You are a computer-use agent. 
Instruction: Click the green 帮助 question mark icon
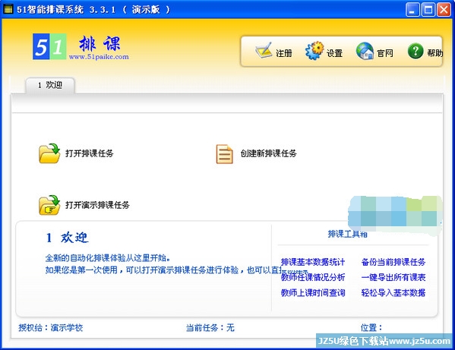(x=416, y=51)
